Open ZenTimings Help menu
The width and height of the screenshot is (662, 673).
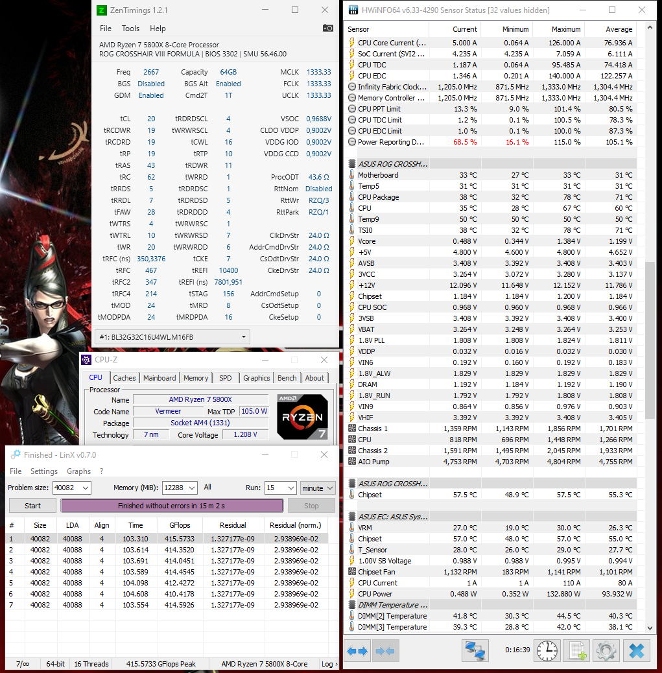click(158, 29)
